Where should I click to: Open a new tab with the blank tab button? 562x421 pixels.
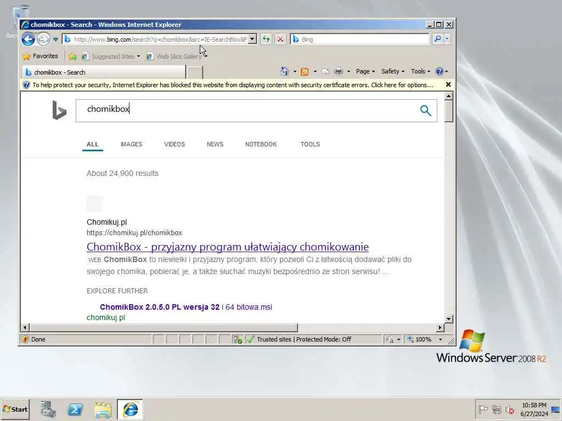(x=195, y=72)
